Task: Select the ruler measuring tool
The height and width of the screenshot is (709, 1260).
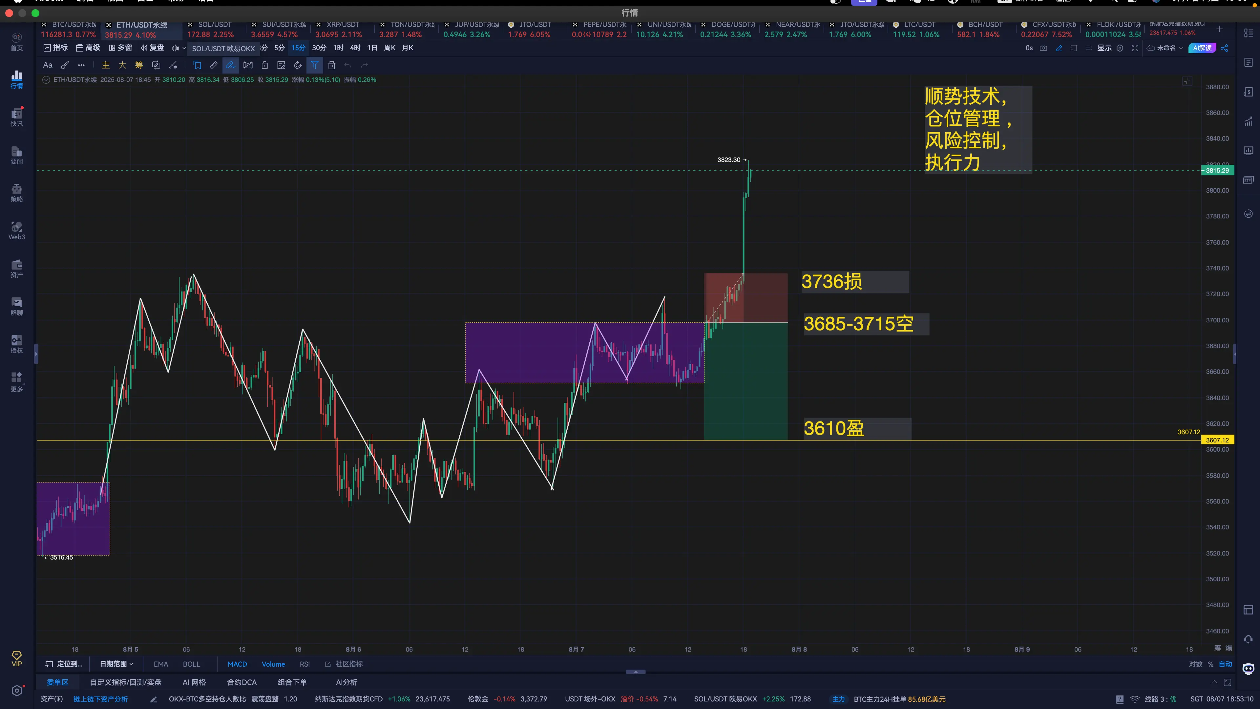Action: point(214,65)
